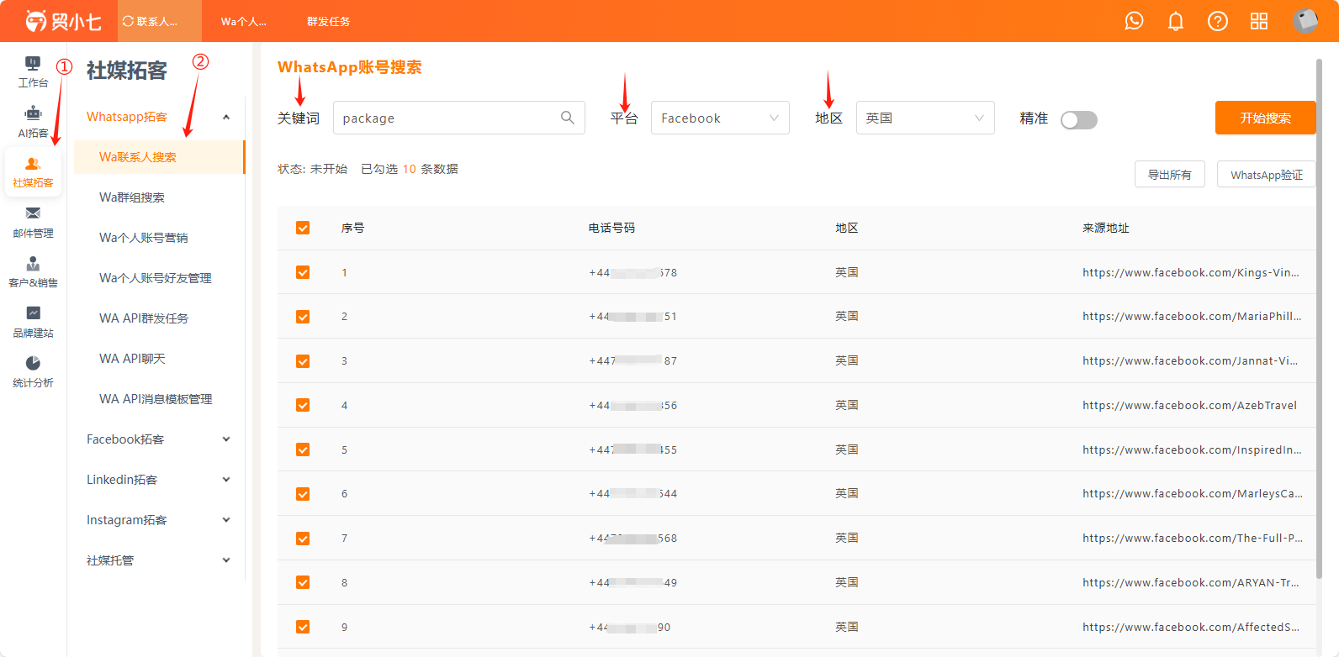Uncheck row 2 checkbox
The width and height of the screenshot is (1339, 657).
pos(303,317)
